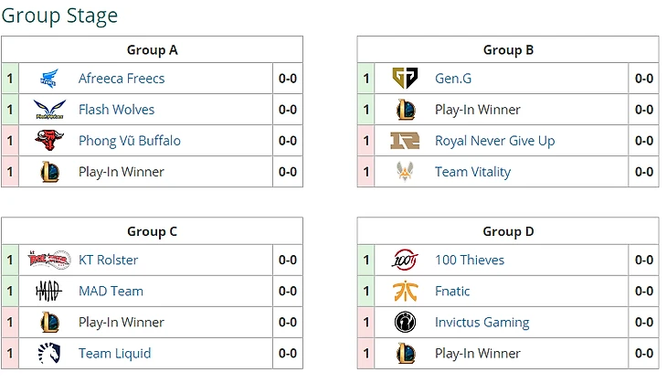Click the Phong Vũ Buffalo bull logo
667x383 pixels.
click(49, 141)
